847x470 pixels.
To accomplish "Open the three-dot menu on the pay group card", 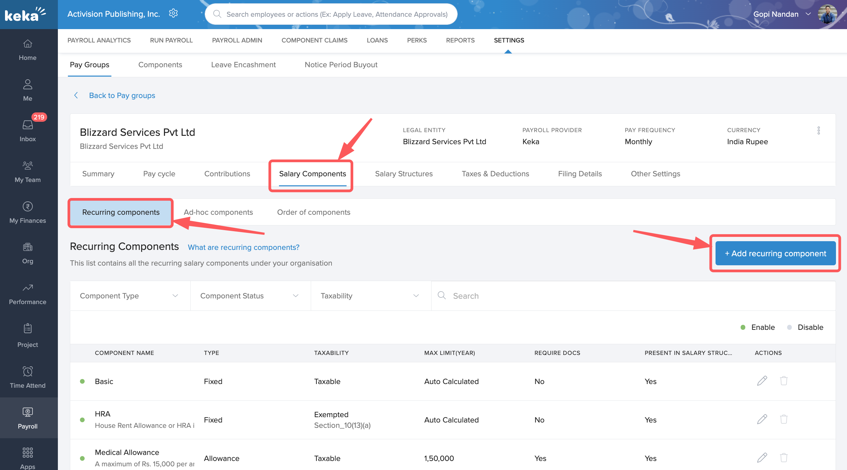I will coord(819,130).
